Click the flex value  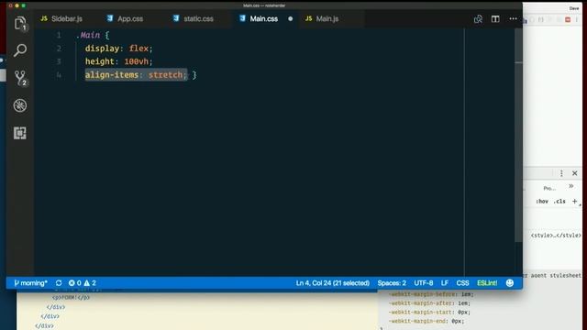(x=138, y=49)
